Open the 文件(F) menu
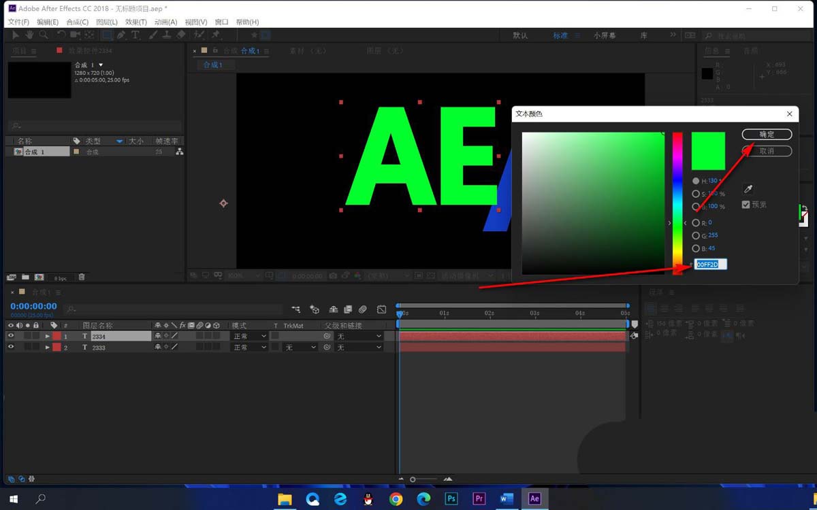817x510 pixels. click(x=18, y=22)
